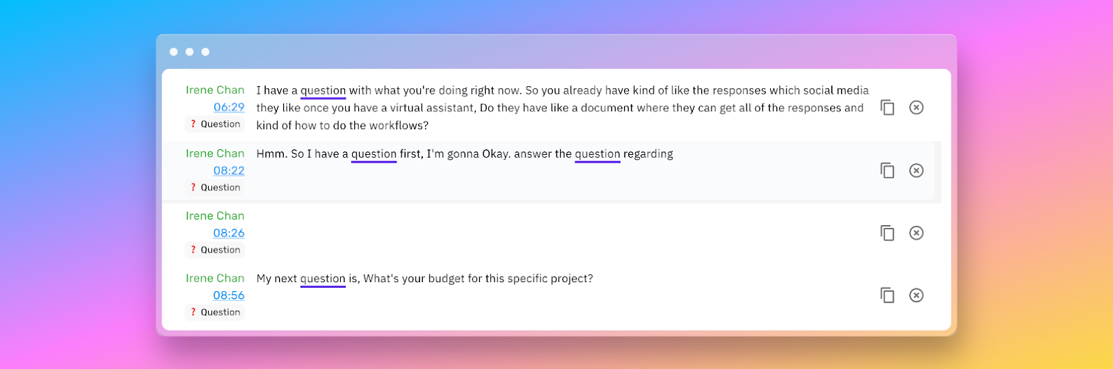The image size is (1113, 369).
Task: Remove the 06:29 question entry
Action: (x=916, y=108)
